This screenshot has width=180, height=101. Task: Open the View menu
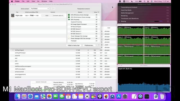[33, 1]
